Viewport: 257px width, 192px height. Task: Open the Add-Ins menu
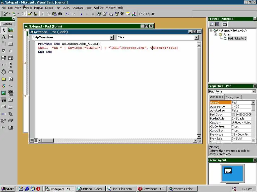pos(99,8)
